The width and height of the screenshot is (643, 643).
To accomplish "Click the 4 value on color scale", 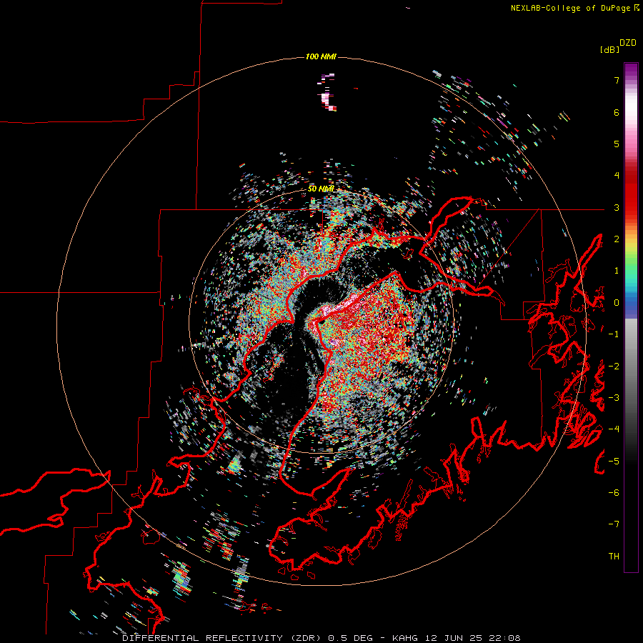I will 617,176.
